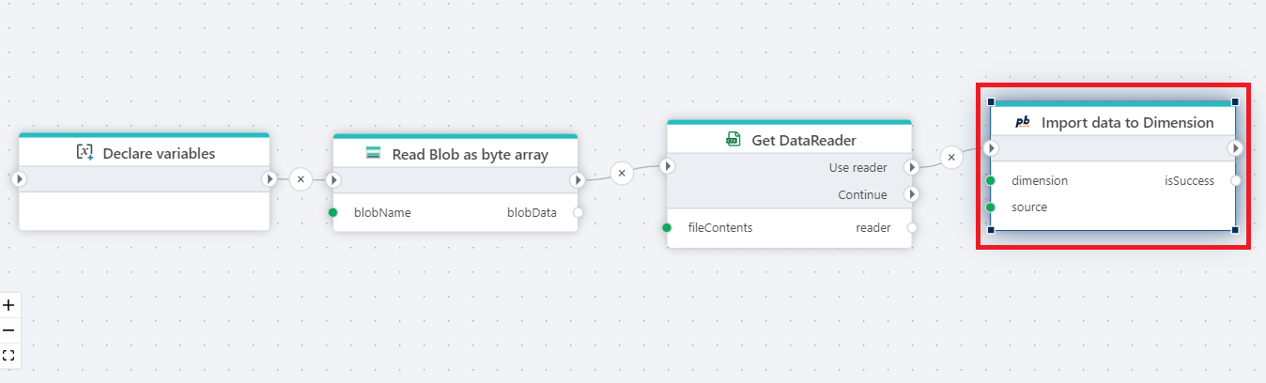Click the Import data to Dimension logo icon
Viewport: 1266px width, 383px height.
(1023, 122)
